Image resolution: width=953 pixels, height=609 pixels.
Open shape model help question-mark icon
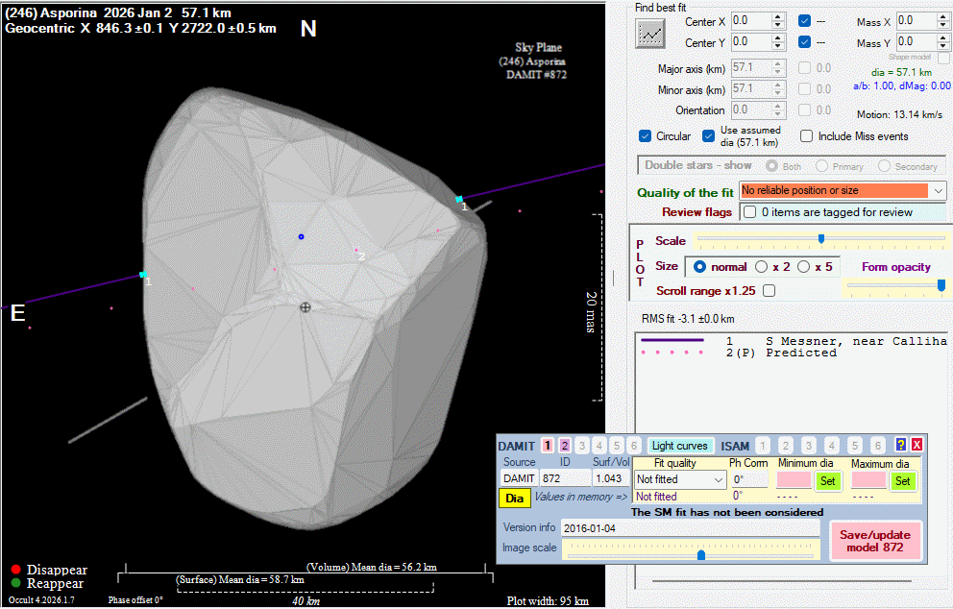[900, 446]
